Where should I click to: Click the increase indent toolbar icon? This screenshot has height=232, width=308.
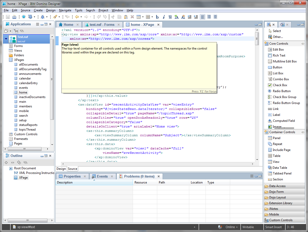tap(189, 17)
